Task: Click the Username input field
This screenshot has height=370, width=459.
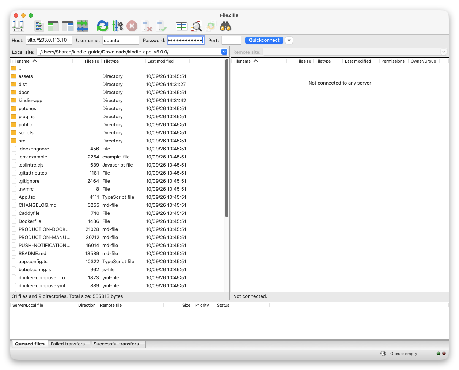Action: click(121, 40)
